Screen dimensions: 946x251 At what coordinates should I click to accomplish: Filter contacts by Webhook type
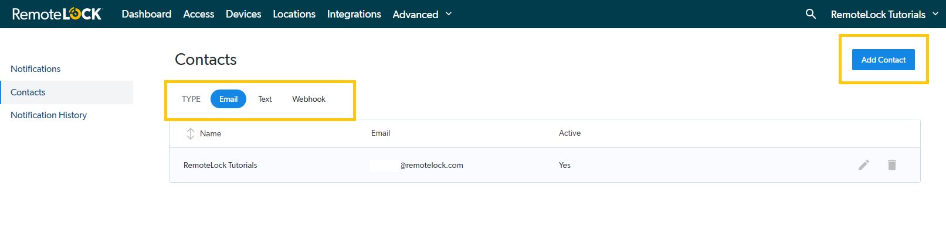click(x=309, y=99)
